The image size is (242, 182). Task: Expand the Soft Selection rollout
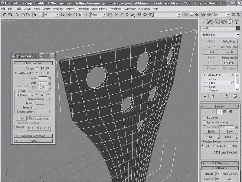point(220,163)
